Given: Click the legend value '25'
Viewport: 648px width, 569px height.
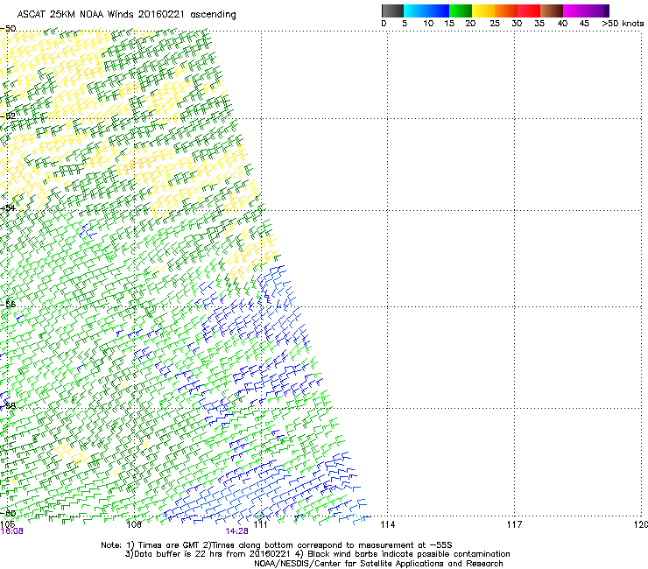Looking at the screenshot, I should point(495,24).
